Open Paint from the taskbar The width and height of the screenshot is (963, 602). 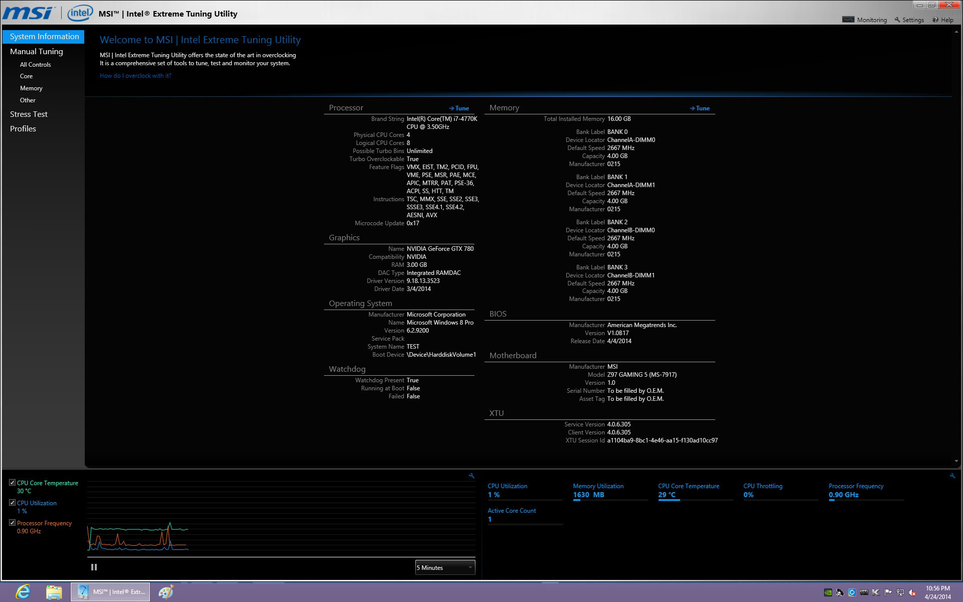(166, 592)
